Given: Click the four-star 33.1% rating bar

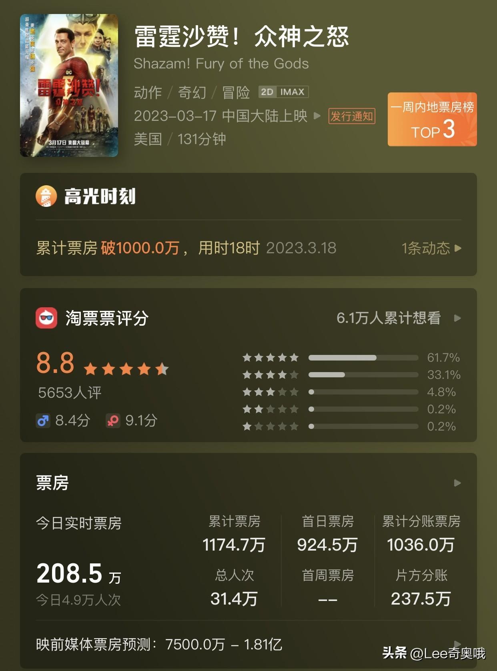Looking at the screenshot, I should click(363, 375).
